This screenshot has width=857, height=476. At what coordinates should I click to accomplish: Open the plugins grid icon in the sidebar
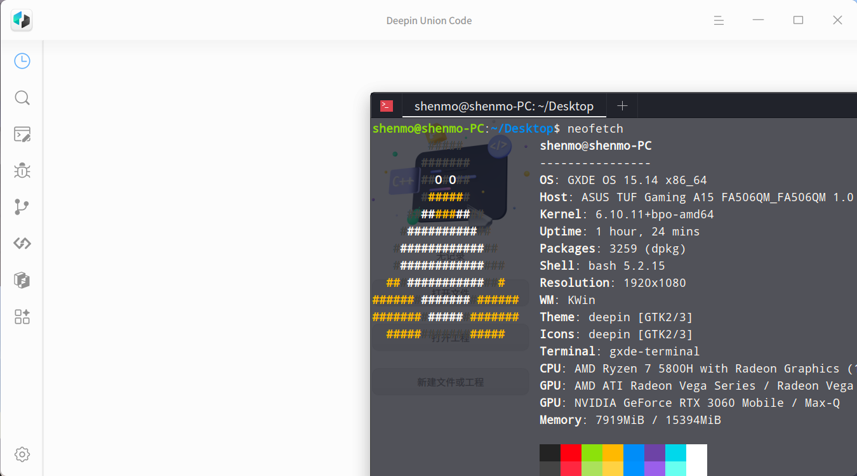[x=22, y=317]
